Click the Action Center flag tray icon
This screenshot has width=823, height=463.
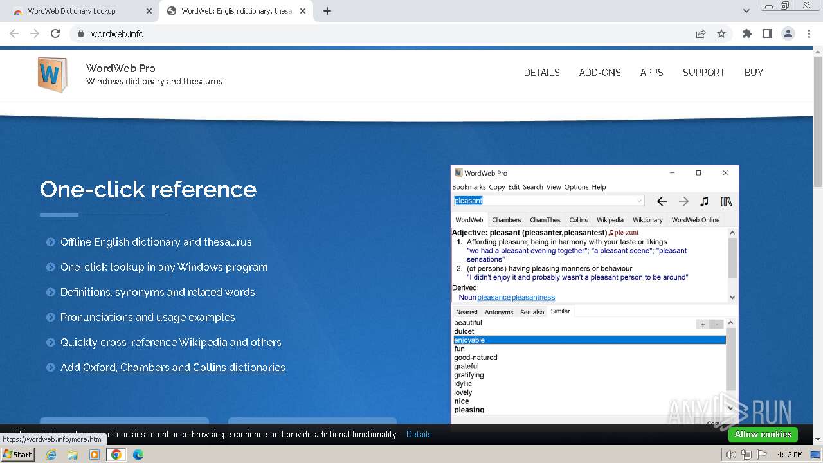pyautogui.click(x=762, y=455)
